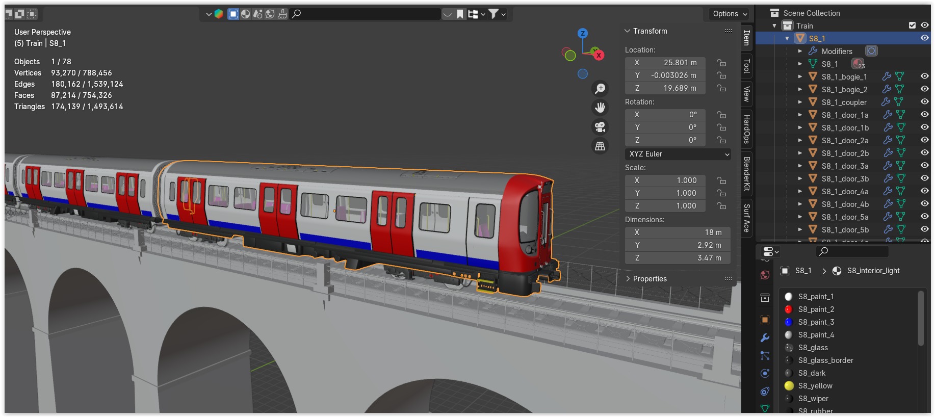Open the HardOps sidebar tab
This screenshot has width=935, height=417.
point(746,129)
